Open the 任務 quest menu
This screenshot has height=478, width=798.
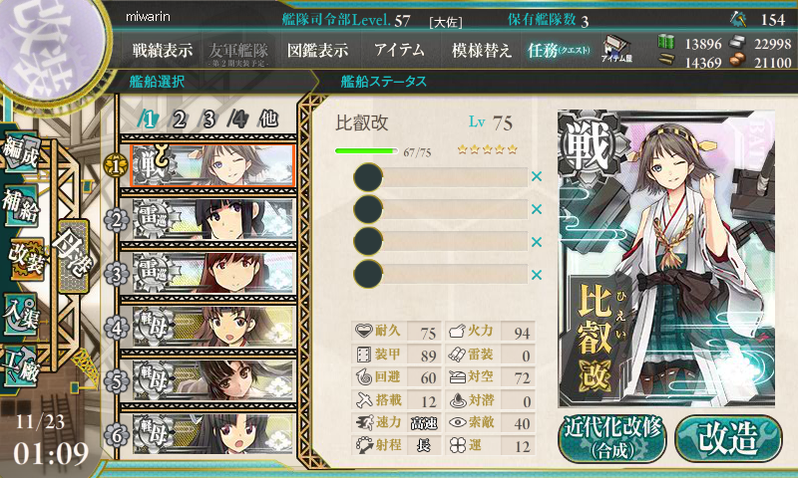(559, 50)
